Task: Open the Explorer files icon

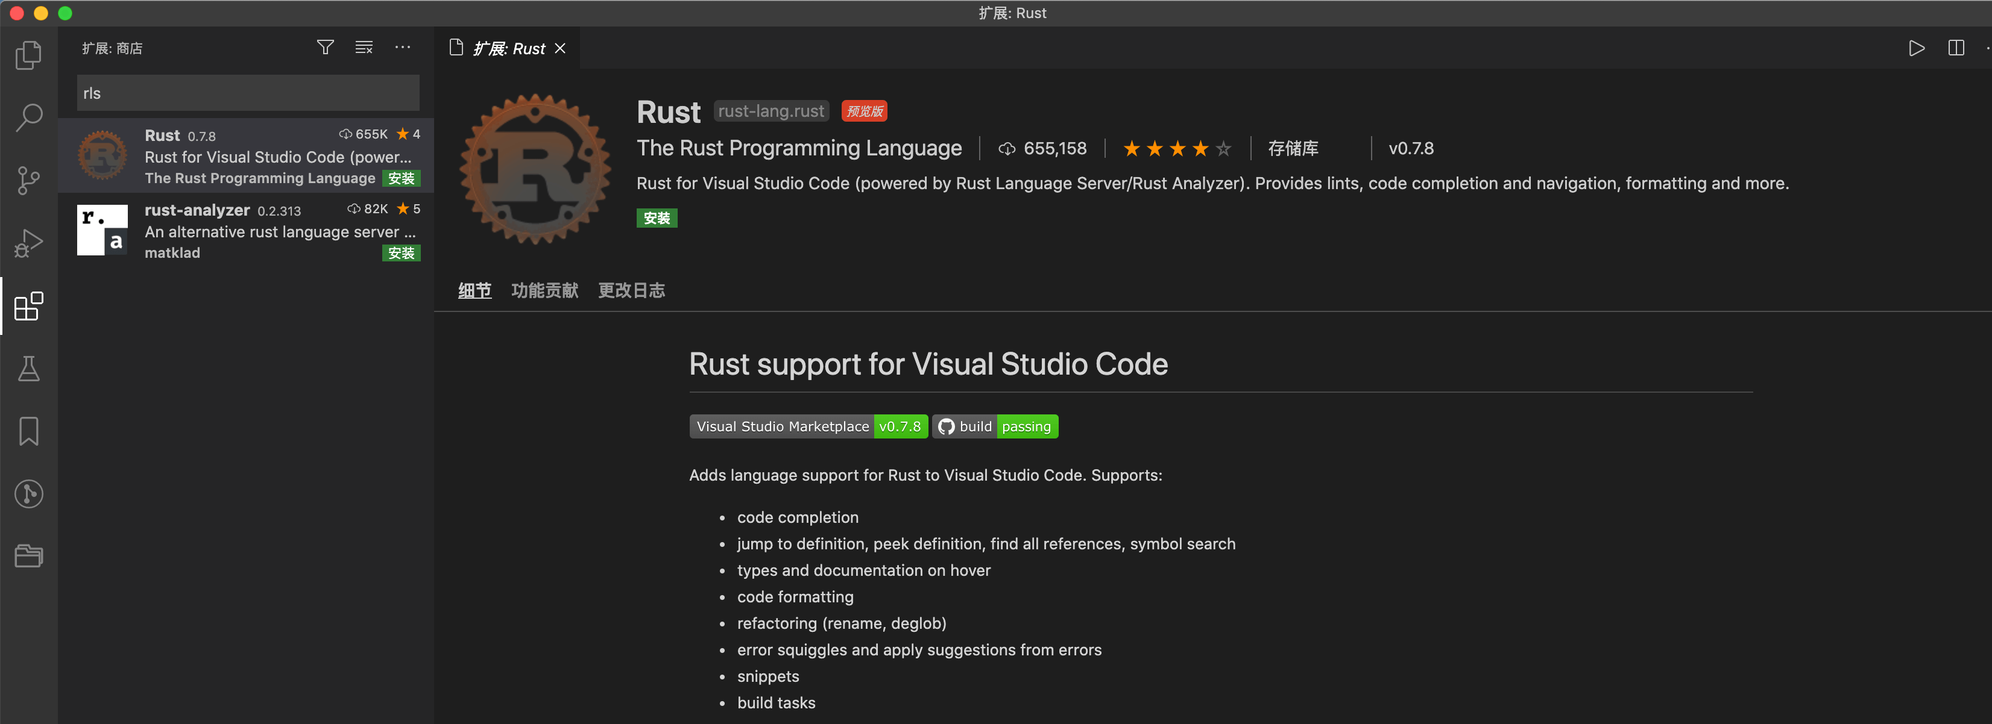Action: pos(28,55)
